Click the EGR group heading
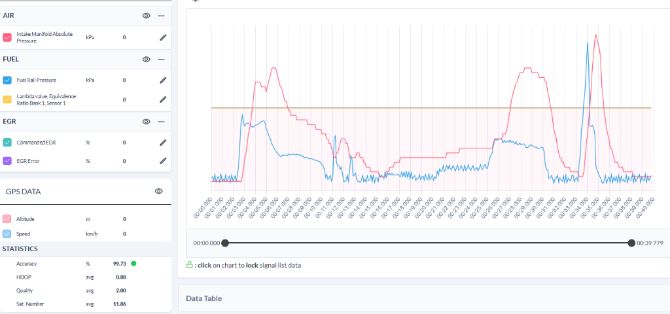Screen dimensions: 670x314 click(x=9, y=122)
